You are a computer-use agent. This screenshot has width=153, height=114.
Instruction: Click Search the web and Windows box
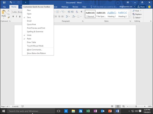[x=31, y=111]
